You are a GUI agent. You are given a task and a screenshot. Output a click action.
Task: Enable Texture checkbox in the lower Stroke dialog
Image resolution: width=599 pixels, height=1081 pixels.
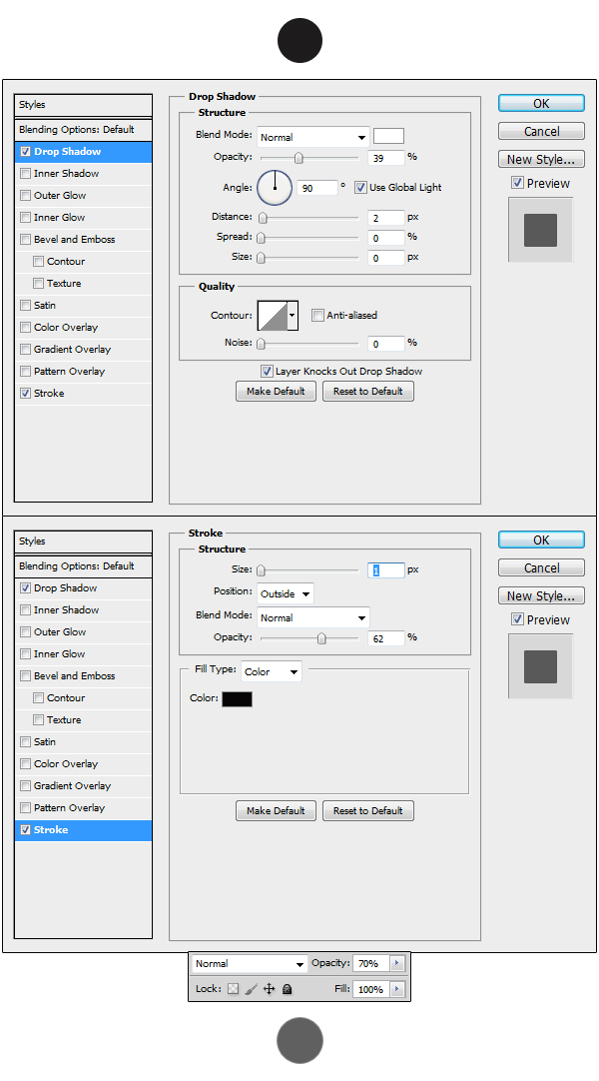(x=39, y=720)
